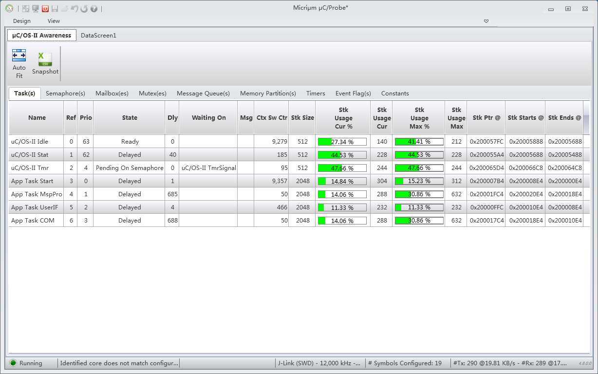Click the Symbols Configured: 19 status entry

click(405, 363)
